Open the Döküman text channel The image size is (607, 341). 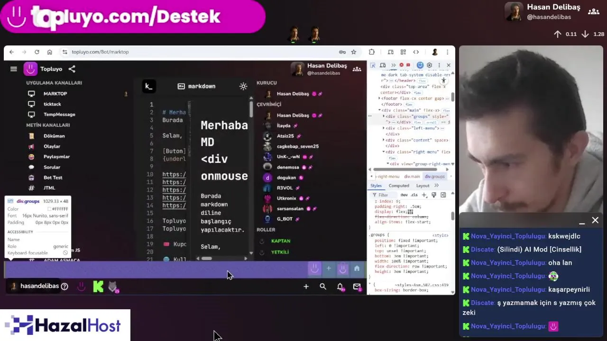coord(54,136)
